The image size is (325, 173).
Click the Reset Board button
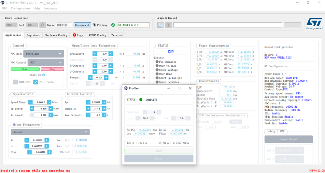pyautogui.click(x=289, y=139)
